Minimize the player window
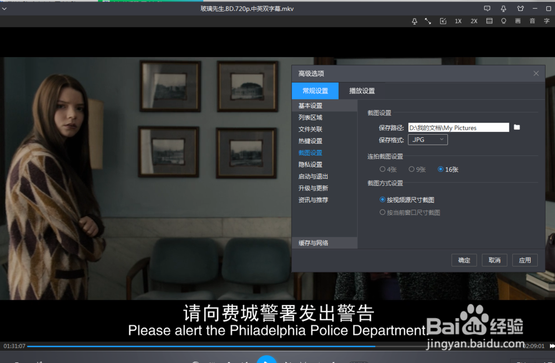The height and width of the screenshot is (363, 555). pyautogui.click(x=535, y=8)
